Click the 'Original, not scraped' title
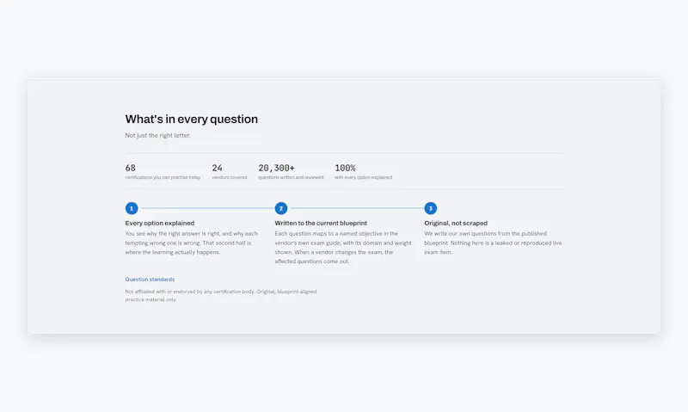The height and width of the screenshot is (412, 688). tap(456, 223)
